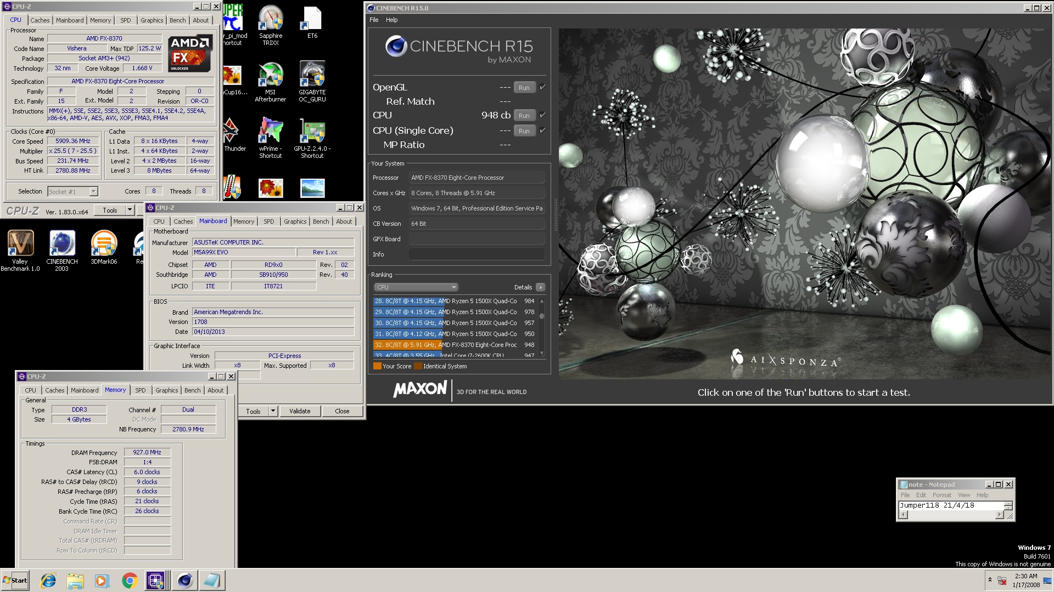Click the clock in the system tray
The width and height of the screenshot is (1054, 592).
point(1026,580)
